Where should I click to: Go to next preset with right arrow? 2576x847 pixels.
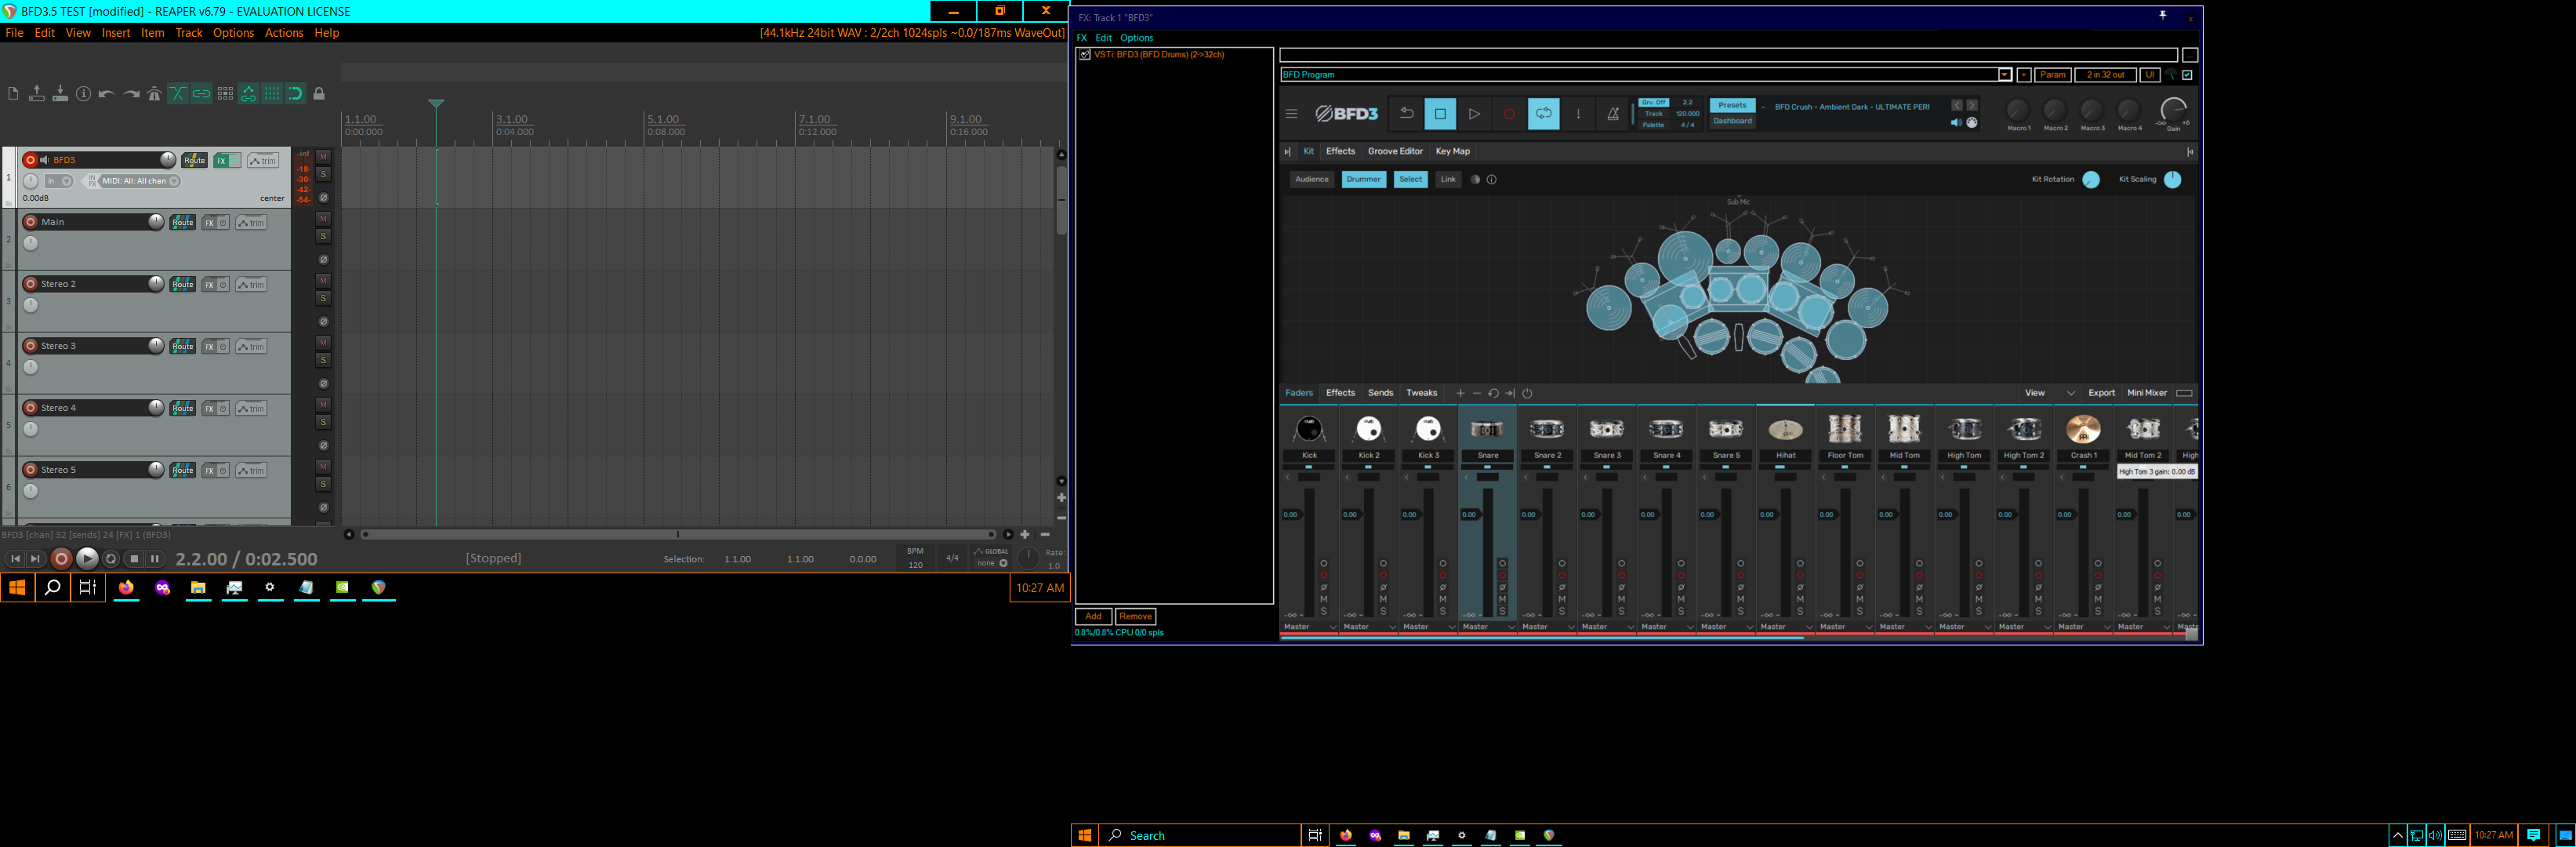[1972, 105]
